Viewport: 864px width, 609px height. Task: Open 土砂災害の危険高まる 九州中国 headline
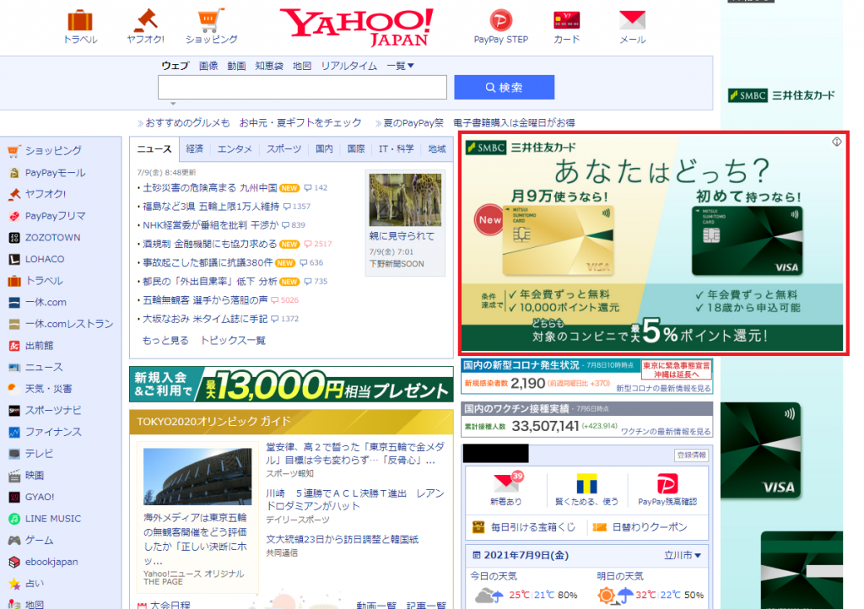click(210, 188)
